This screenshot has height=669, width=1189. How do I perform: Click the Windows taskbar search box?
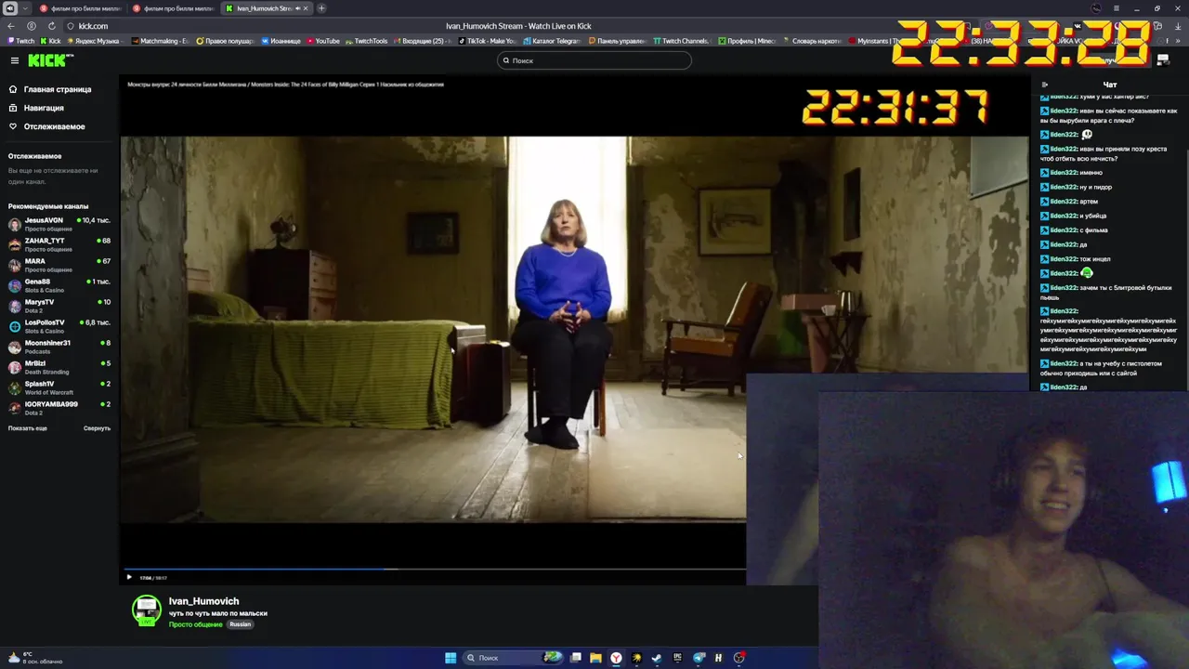514,658
